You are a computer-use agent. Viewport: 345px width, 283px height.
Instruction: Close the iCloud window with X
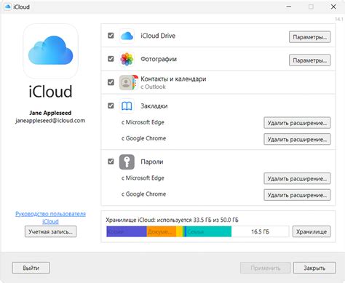[x=333, y=7]
